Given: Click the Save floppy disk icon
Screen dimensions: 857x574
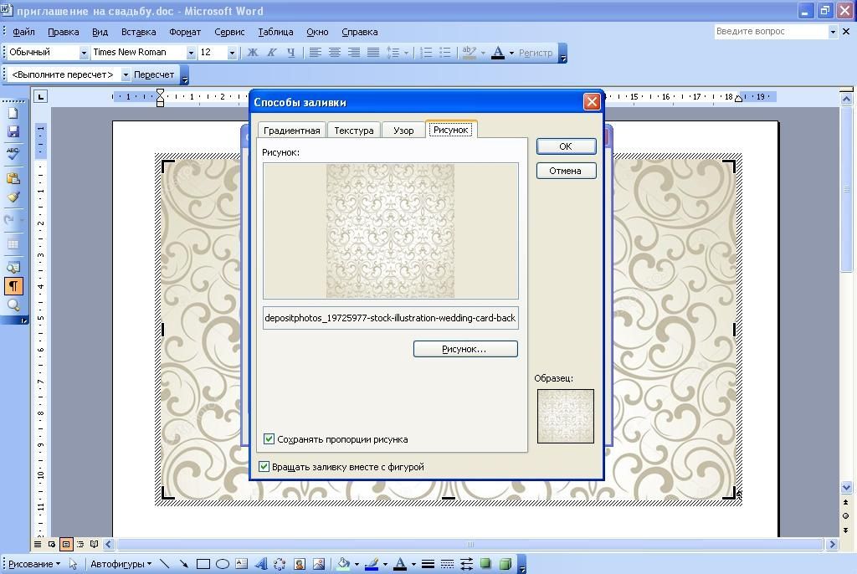Looking at the screenshot, I should point(13,132).
